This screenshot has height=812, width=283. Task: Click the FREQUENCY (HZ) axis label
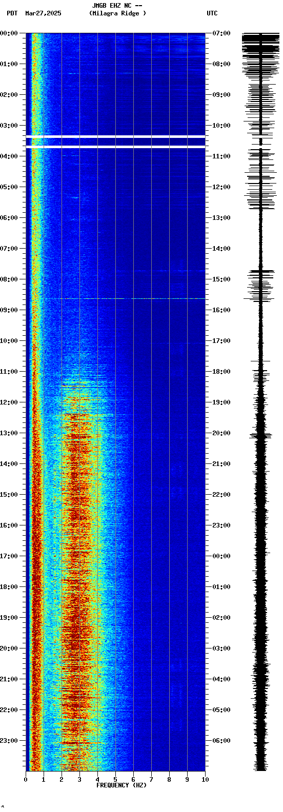click(x=122, y=785)
